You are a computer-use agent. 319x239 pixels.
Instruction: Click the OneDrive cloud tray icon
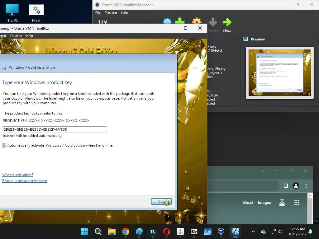point(263,232)
